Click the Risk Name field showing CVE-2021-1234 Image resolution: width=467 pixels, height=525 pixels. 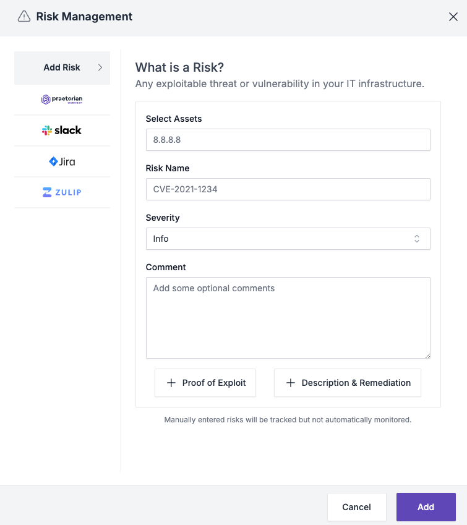[288, 189]
